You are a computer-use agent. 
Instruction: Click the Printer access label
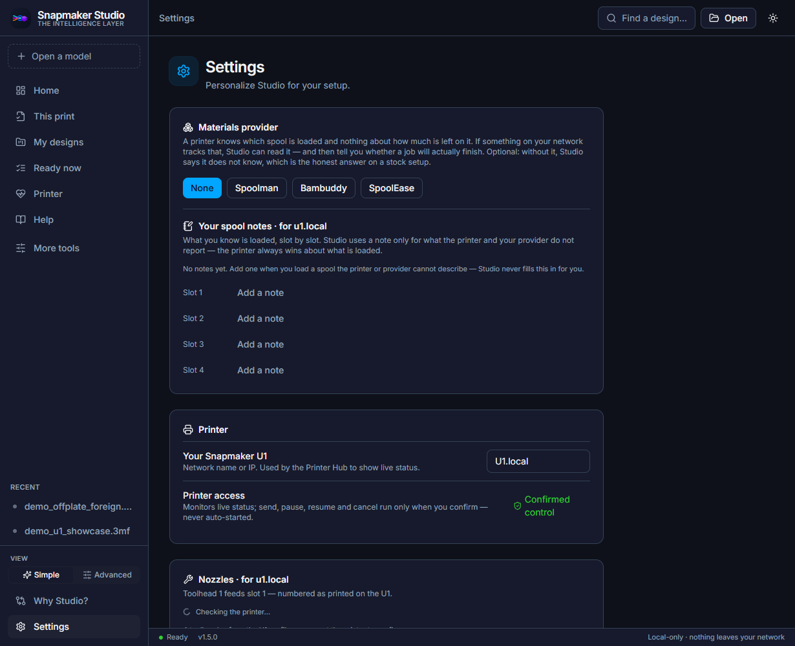214,495
